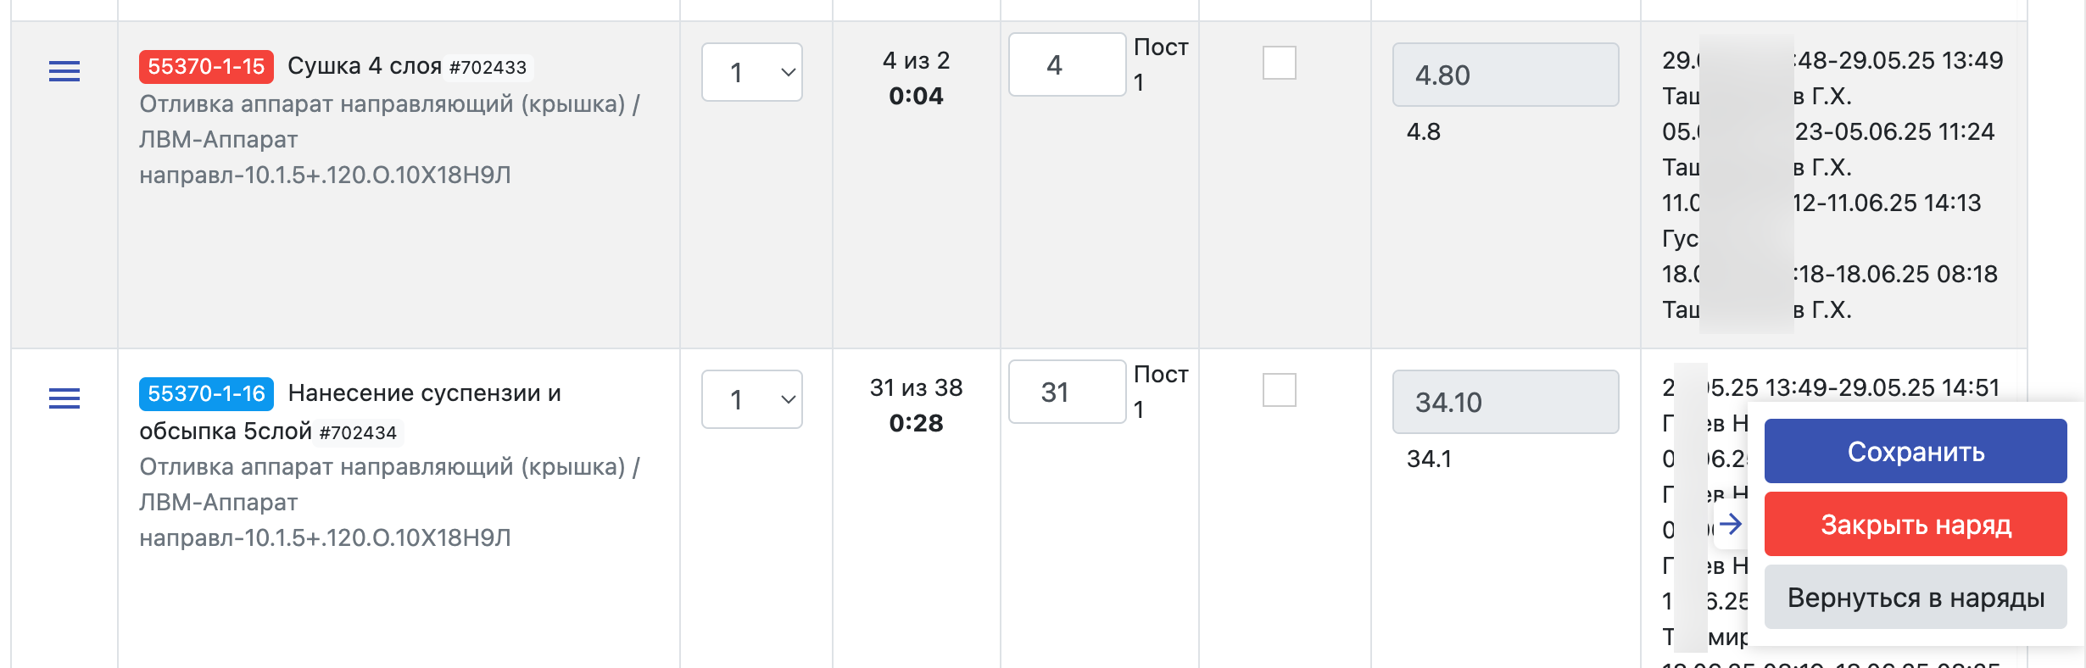The image size is (2086, 668).
Task: Click the Сохранить button
Action: click(x=1916, y=451)
